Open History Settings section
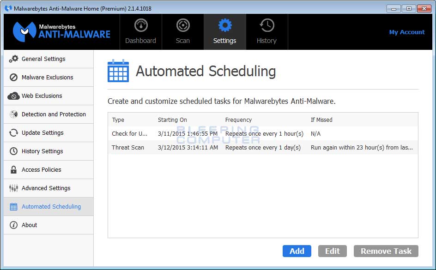Screen dimensions: 436x270 tap(48, 151)
